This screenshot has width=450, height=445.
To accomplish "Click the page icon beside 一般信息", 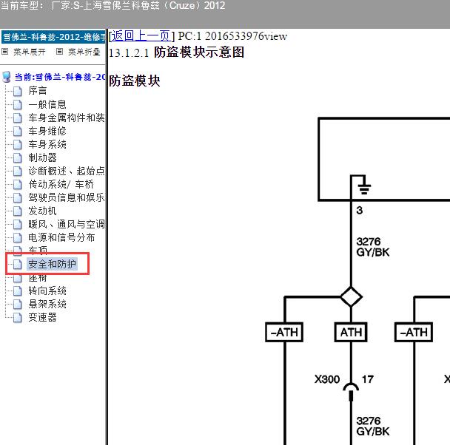I will click(18, 104).
